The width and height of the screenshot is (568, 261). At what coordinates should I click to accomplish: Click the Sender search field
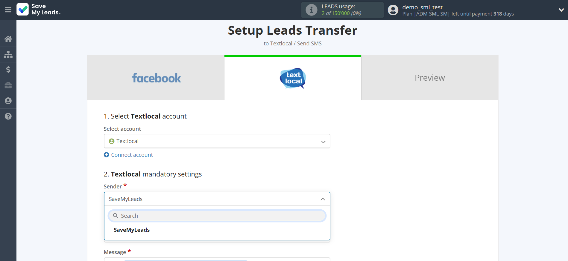[217, 216]
